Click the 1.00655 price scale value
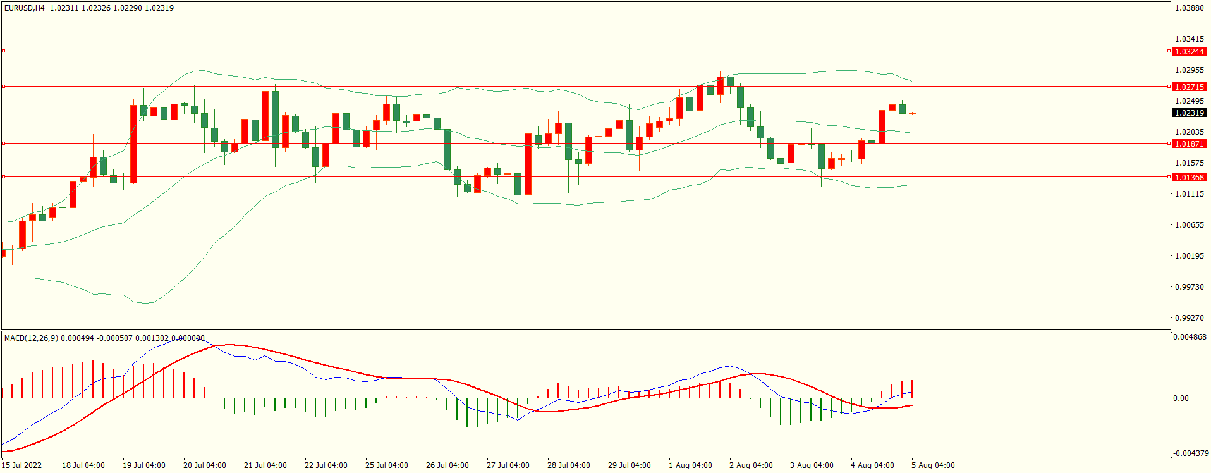 [x=1190, y=225]
